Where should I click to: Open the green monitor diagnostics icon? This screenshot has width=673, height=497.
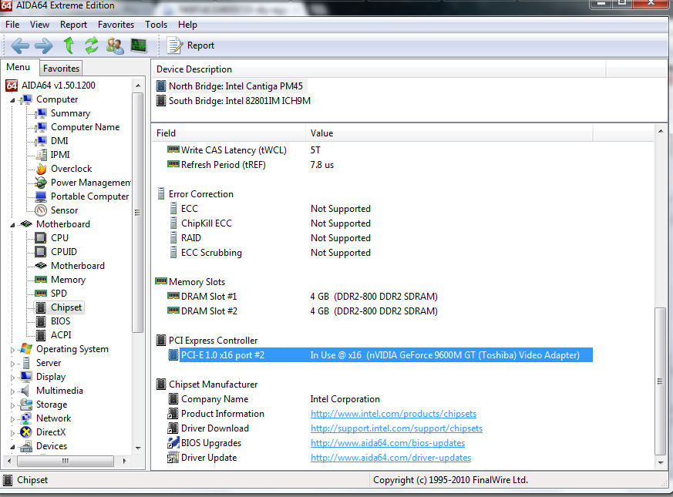pos(138,45)
